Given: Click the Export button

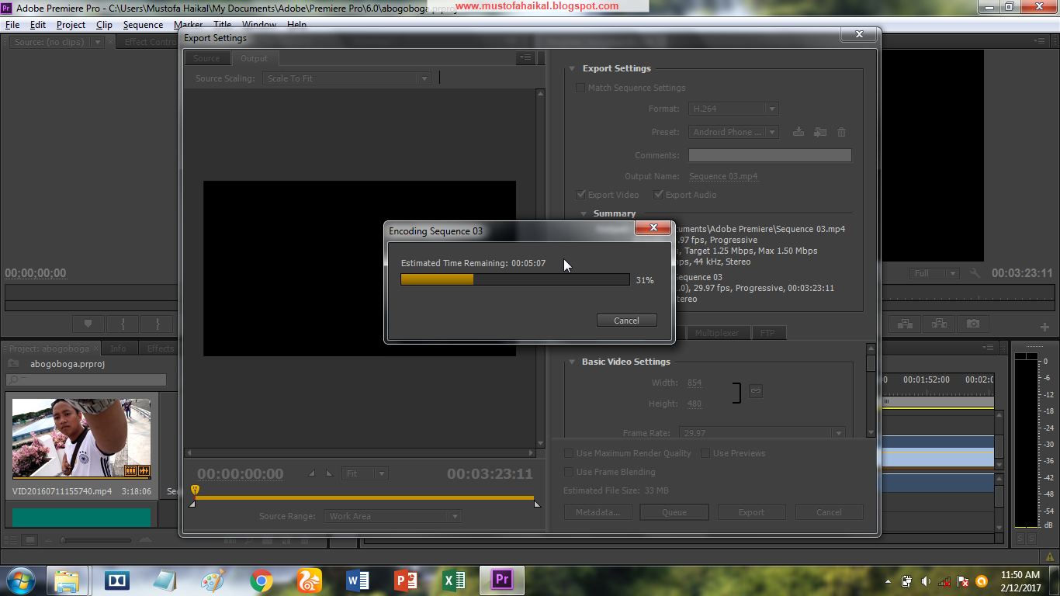Looking at the screenshot, I should 751,512.
